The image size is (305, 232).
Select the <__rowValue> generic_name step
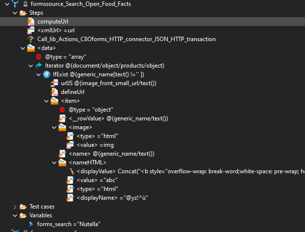tap(118, 118)
